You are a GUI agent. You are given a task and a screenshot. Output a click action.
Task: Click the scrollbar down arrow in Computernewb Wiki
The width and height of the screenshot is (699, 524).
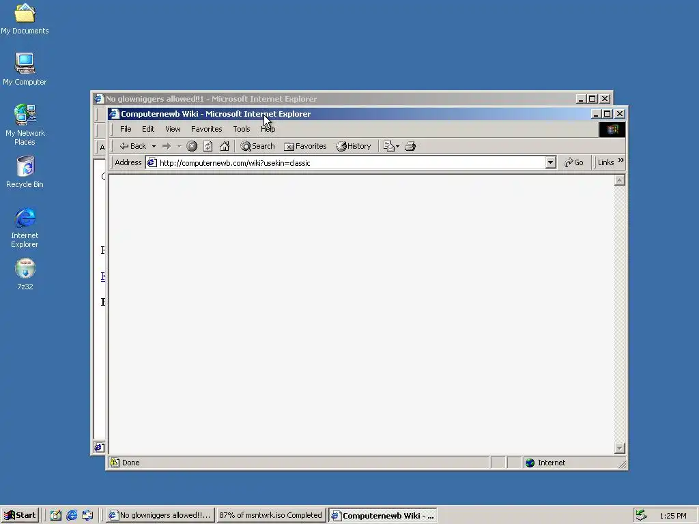point(620,448)
